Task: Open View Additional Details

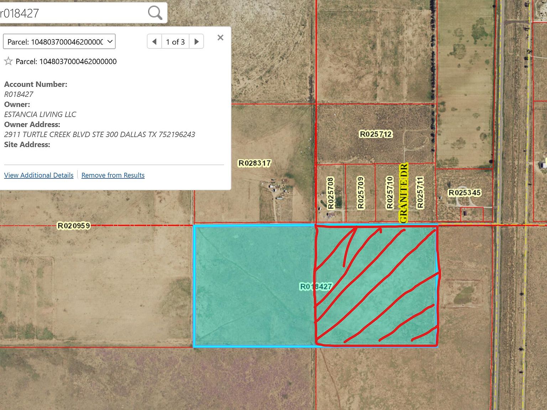Action: click(x=38, y=175)
